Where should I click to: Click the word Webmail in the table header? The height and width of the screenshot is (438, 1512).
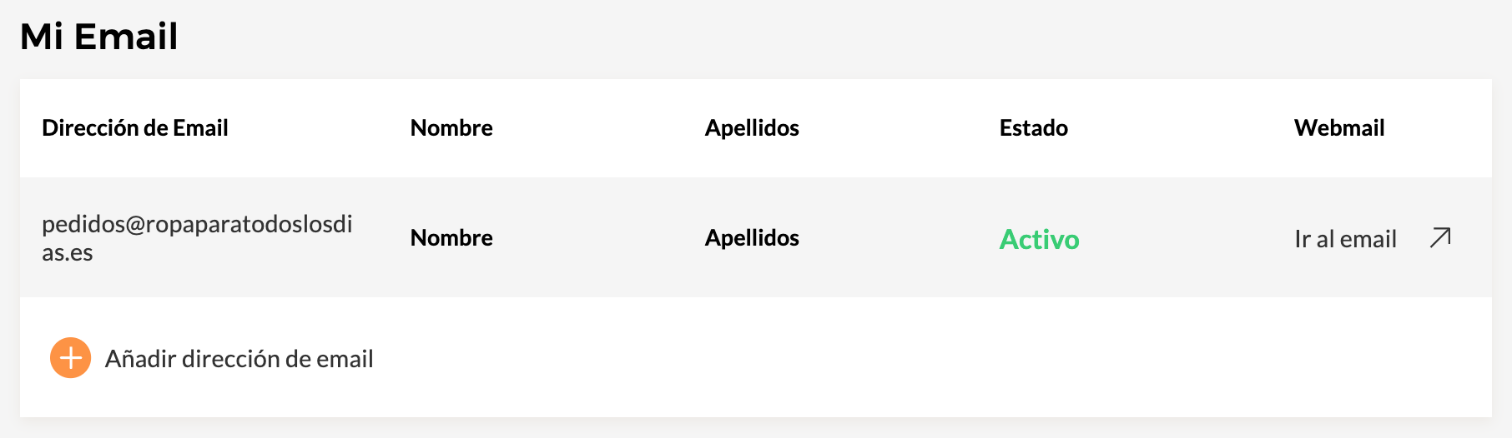[1339, 127]
